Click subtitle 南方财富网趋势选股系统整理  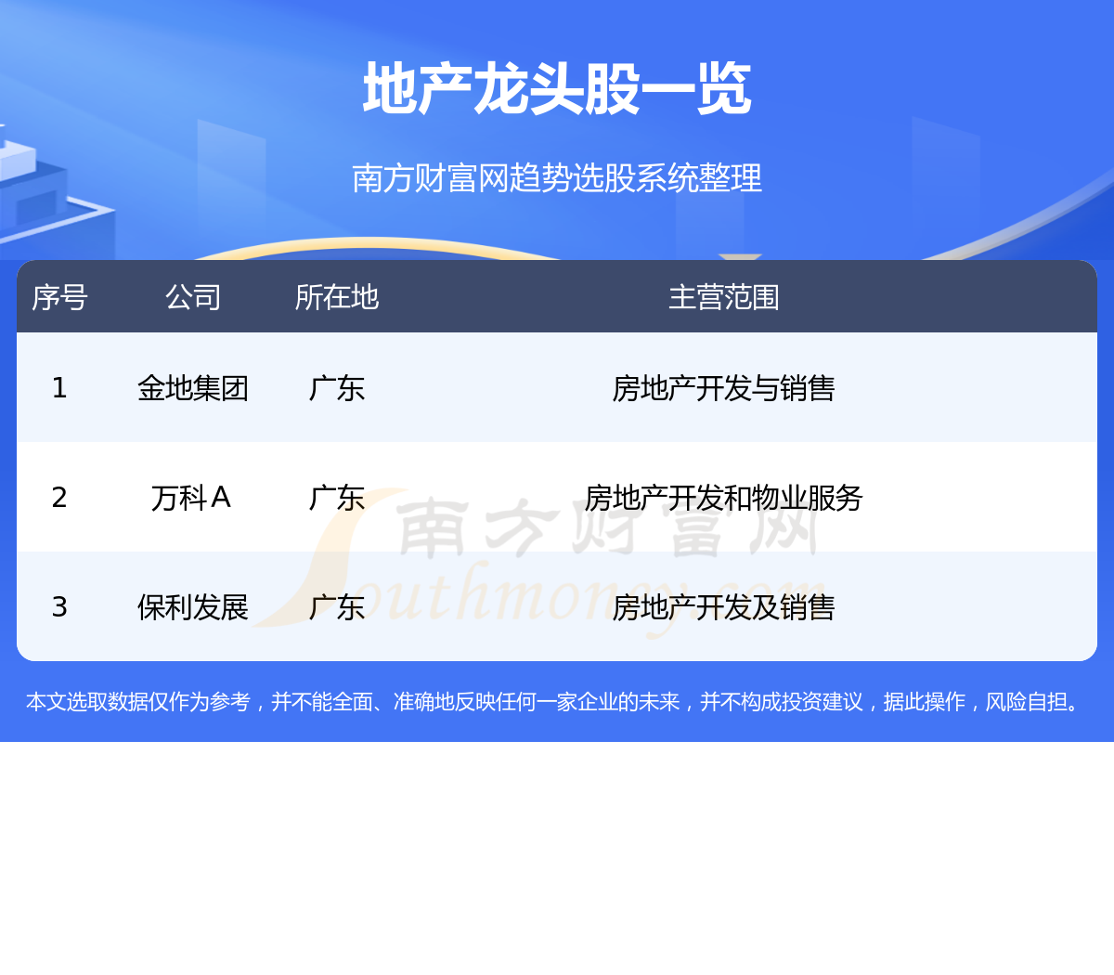point(557,177)
